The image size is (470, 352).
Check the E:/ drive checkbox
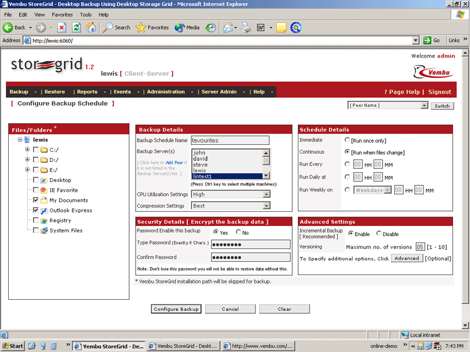tap(36, 170)
